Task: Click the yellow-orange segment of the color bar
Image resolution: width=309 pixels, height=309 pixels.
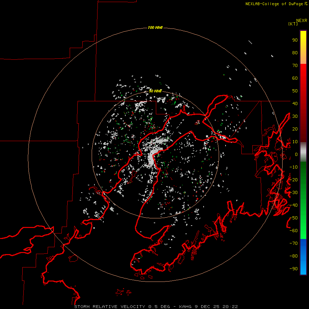Action: pyautogui.click(x=303, y=47)
